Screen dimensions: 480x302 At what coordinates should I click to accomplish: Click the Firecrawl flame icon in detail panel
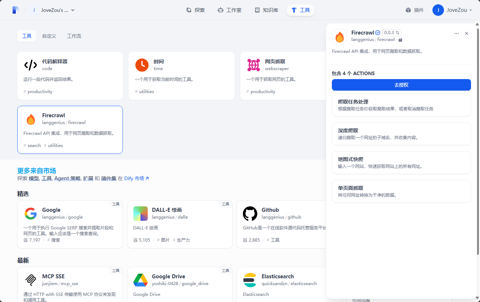(339, 37)
